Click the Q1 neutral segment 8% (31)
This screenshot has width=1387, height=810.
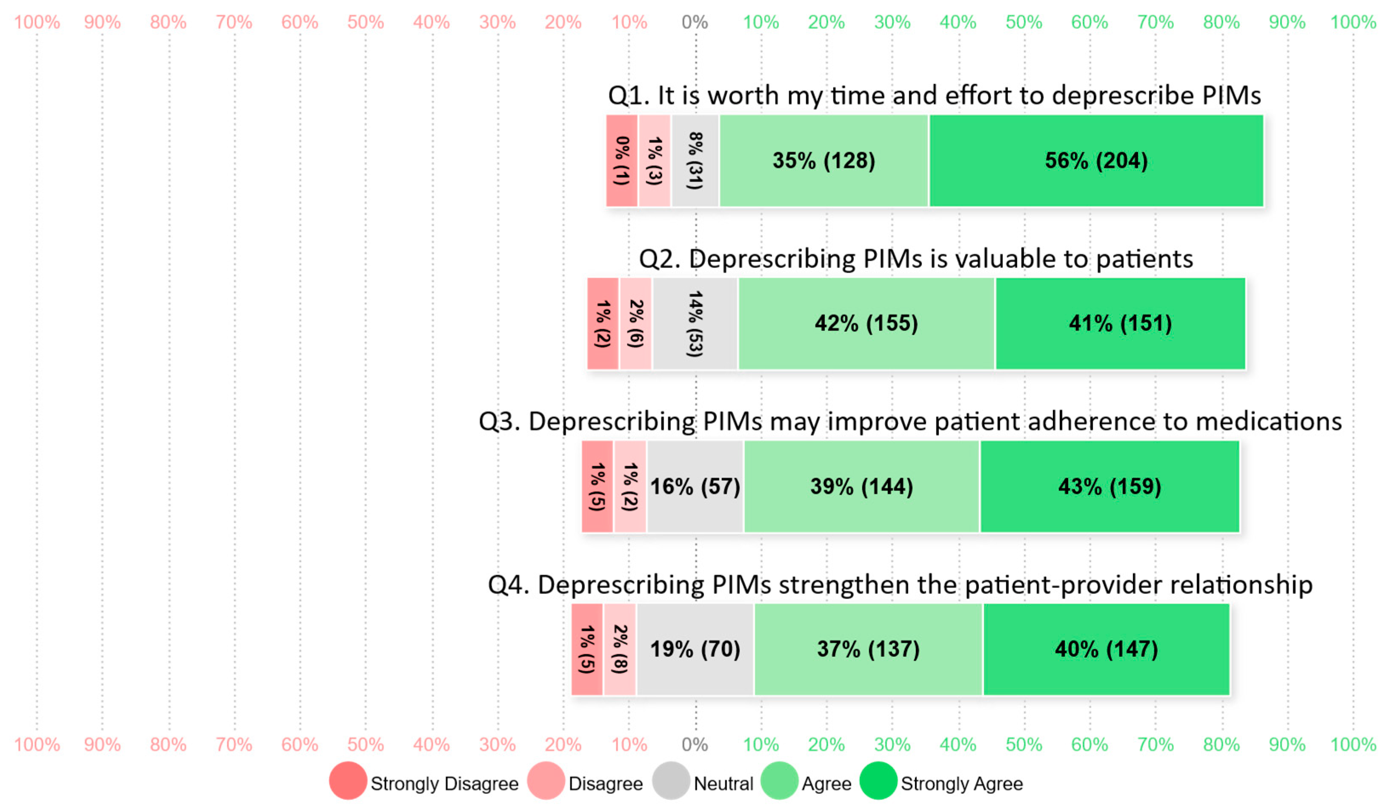(x=695, y=161)
